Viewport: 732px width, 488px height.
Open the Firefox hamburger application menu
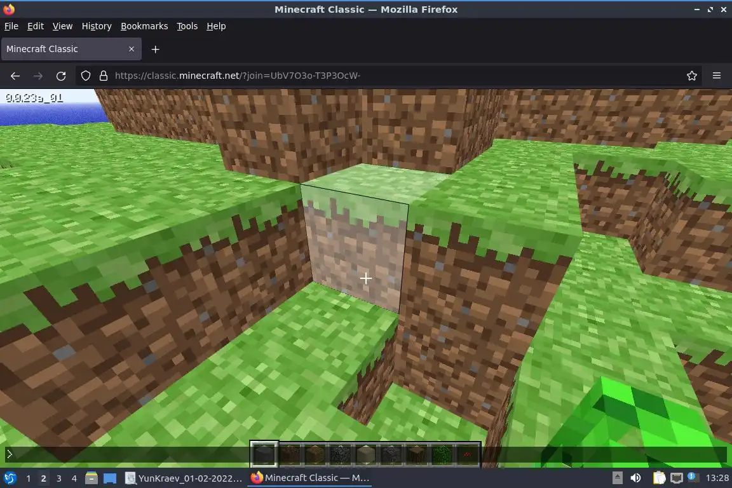pos(717,76)
